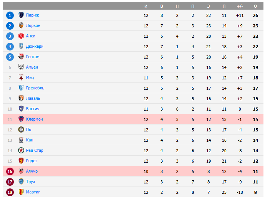
Task: Open the Труа team link
Action: (31, 182)
